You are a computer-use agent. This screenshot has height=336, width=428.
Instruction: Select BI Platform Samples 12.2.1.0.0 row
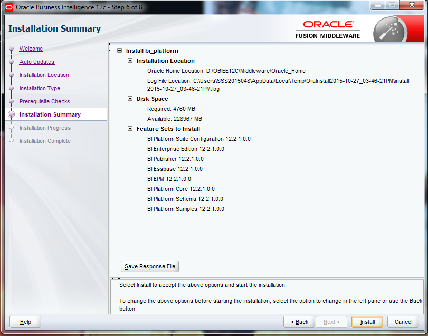[186, 209]
